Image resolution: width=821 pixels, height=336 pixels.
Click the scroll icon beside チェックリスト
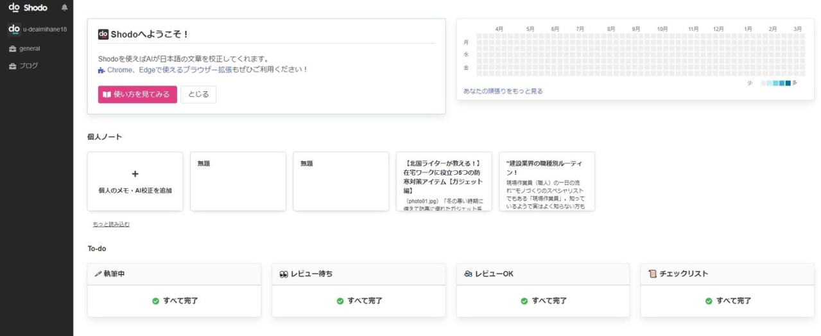[652, 274]
